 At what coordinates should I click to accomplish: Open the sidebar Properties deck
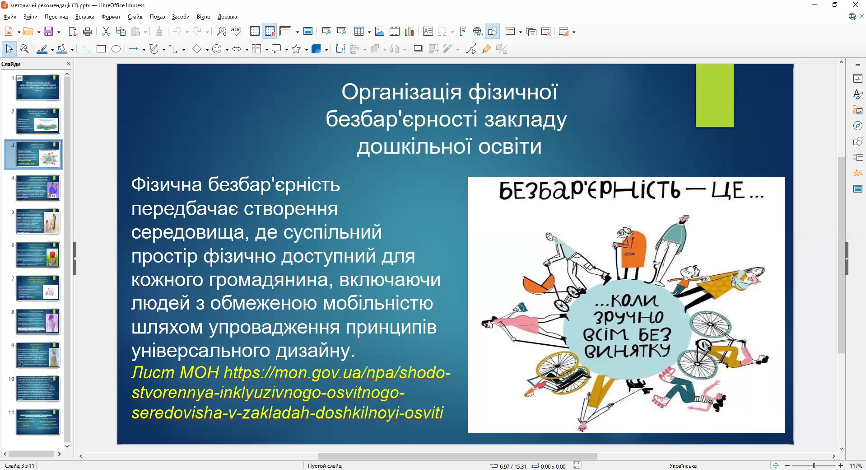click(858, 79)
